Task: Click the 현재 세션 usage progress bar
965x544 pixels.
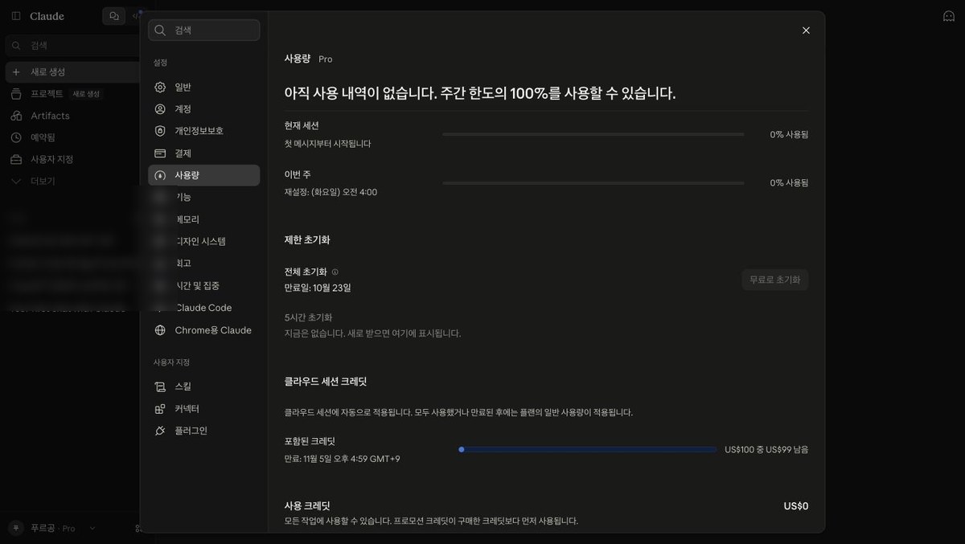Action: 593,134
